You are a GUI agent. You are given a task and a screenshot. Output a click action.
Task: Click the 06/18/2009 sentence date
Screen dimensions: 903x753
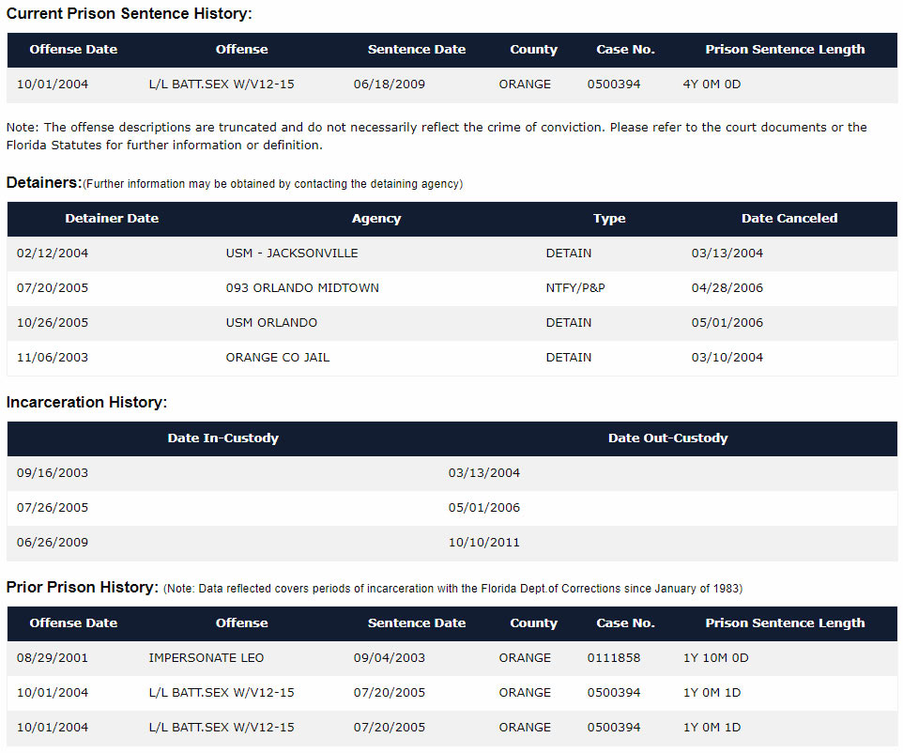pos(389,85)
